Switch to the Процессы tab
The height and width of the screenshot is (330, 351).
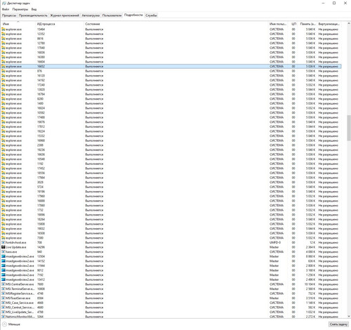[9, 15]
